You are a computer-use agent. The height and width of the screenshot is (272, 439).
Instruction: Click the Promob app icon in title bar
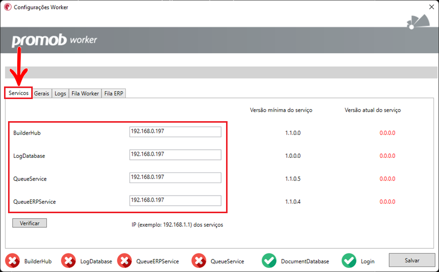(x=8, y=7)
